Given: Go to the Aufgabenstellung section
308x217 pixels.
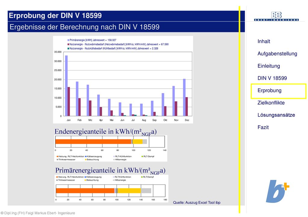Looking at the screenshot, I should [x=277, y=54].
